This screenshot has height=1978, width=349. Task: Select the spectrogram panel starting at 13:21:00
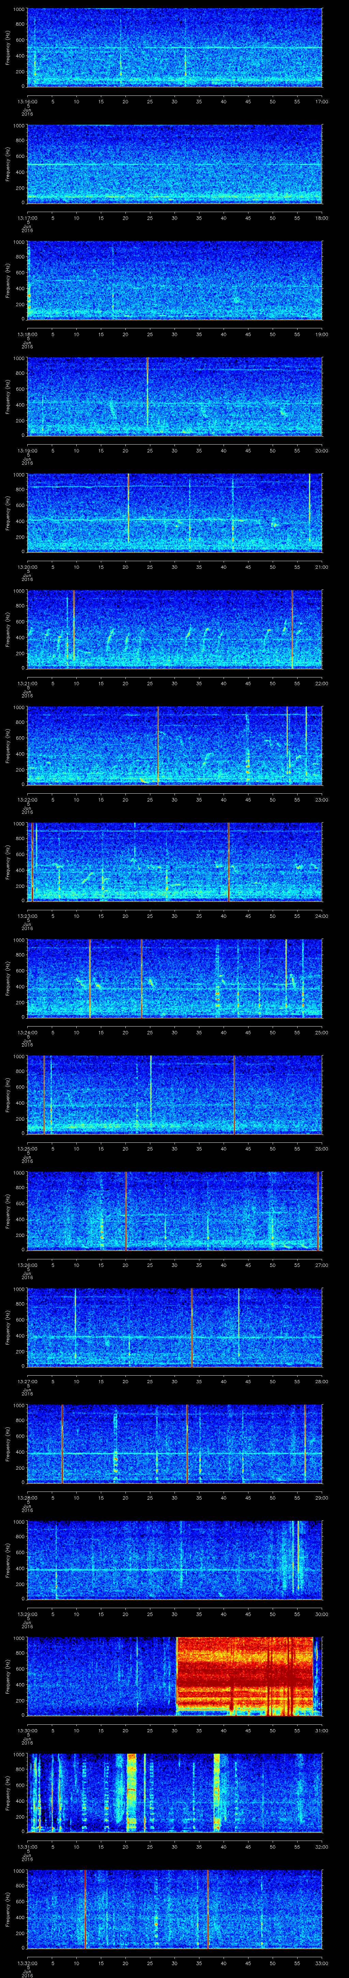175,630
